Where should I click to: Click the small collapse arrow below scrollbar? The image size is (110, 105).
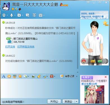coord(77,72)
